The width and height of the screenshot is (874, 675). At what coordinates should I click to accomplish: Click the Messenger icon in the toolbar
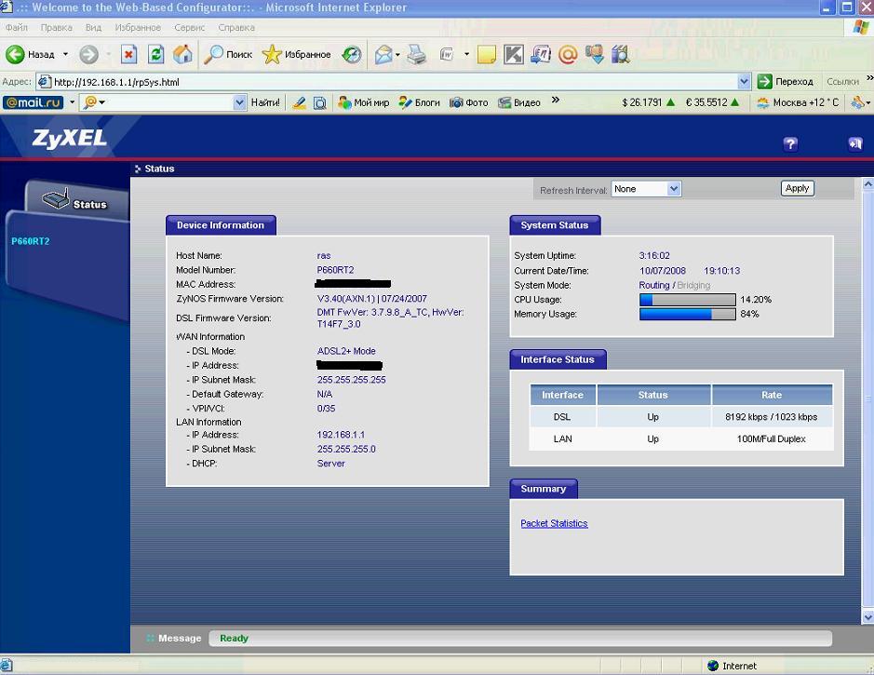tap(594, 55)
